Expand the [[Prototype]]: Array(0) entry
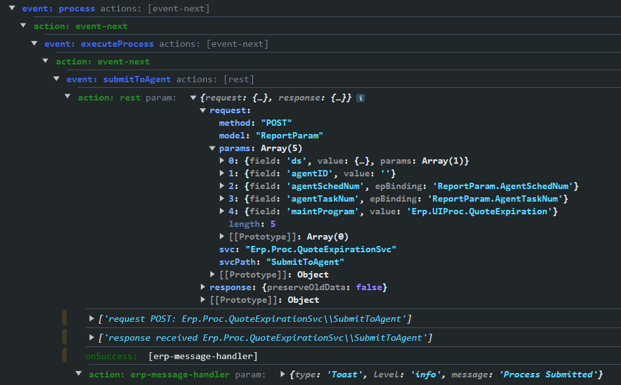621x385 pixels. 222,236
